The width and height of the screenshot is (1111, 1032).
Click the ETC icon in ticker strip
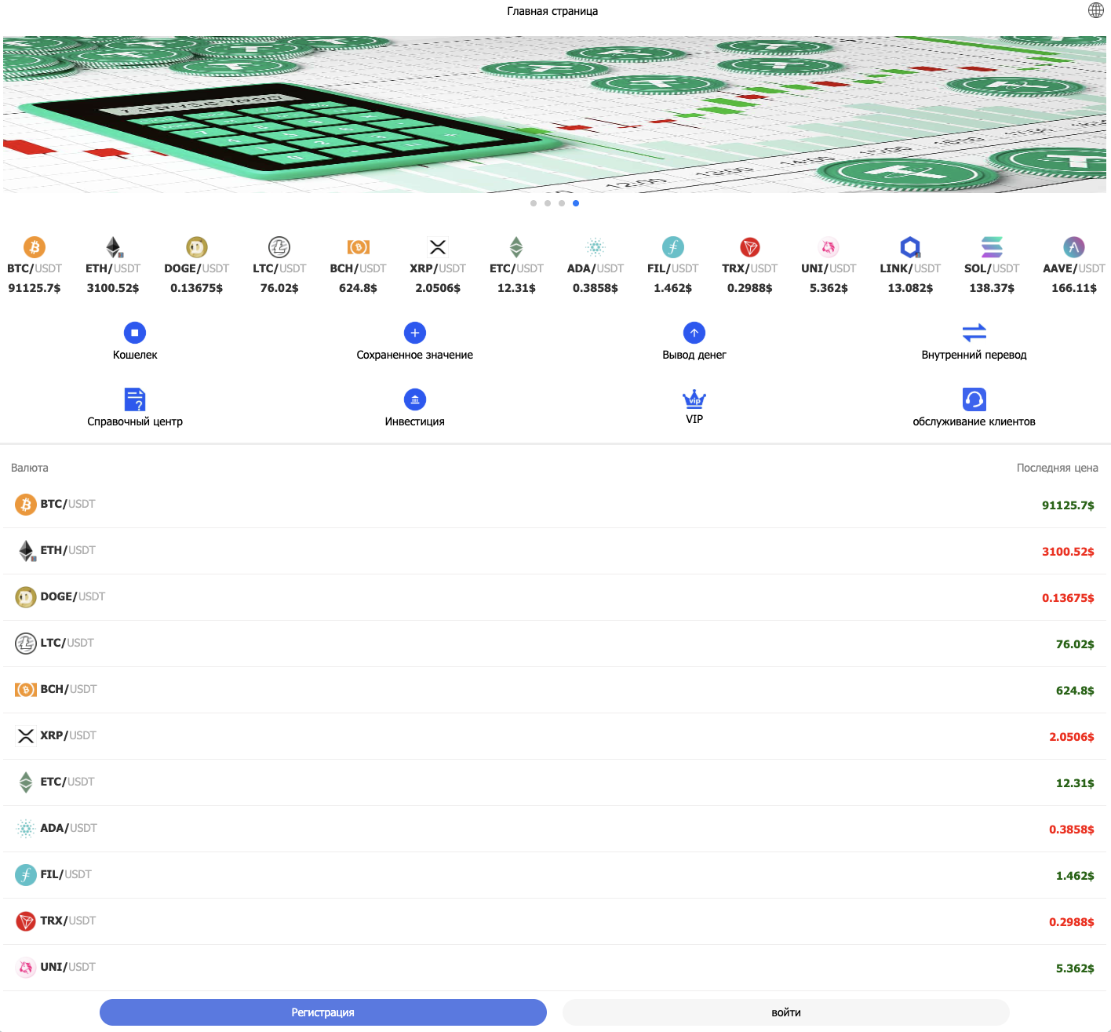(516, 247)
